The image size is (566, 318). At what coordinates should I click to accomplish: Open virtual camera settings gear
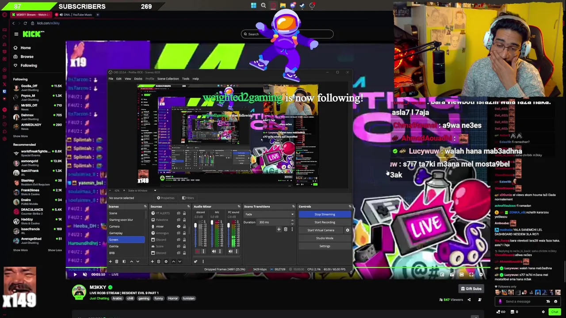tap(348, 230)
